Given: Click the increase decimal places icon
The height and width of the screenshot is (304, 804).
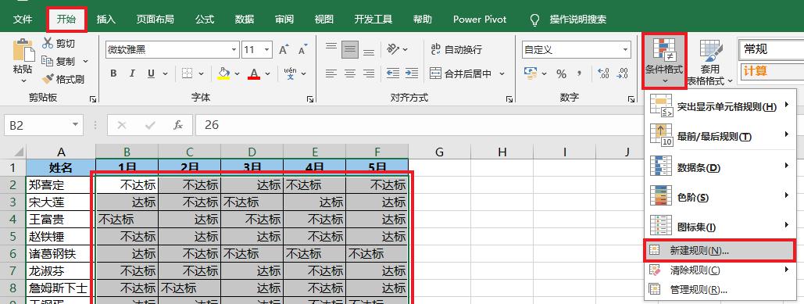Looking at the screenshot, I should click(603, 73).
